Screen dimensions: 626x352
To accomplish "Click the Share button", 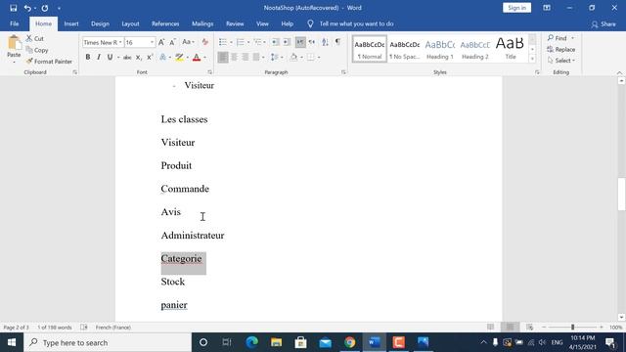I will click(x=604, y=23).
